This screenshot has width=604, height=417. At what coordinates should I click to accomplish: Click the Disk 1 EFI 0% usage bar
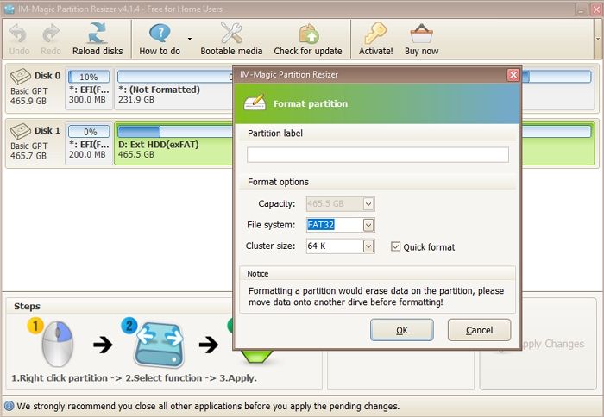(89, 132)
